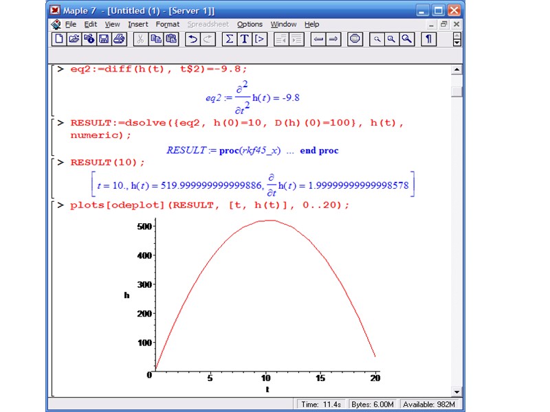Click the Maple 7 title bar icon

[55, 10]
